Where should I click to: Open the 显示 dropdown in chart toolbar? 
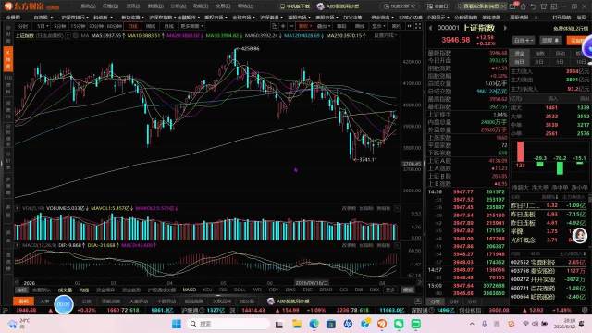(377, 26)
